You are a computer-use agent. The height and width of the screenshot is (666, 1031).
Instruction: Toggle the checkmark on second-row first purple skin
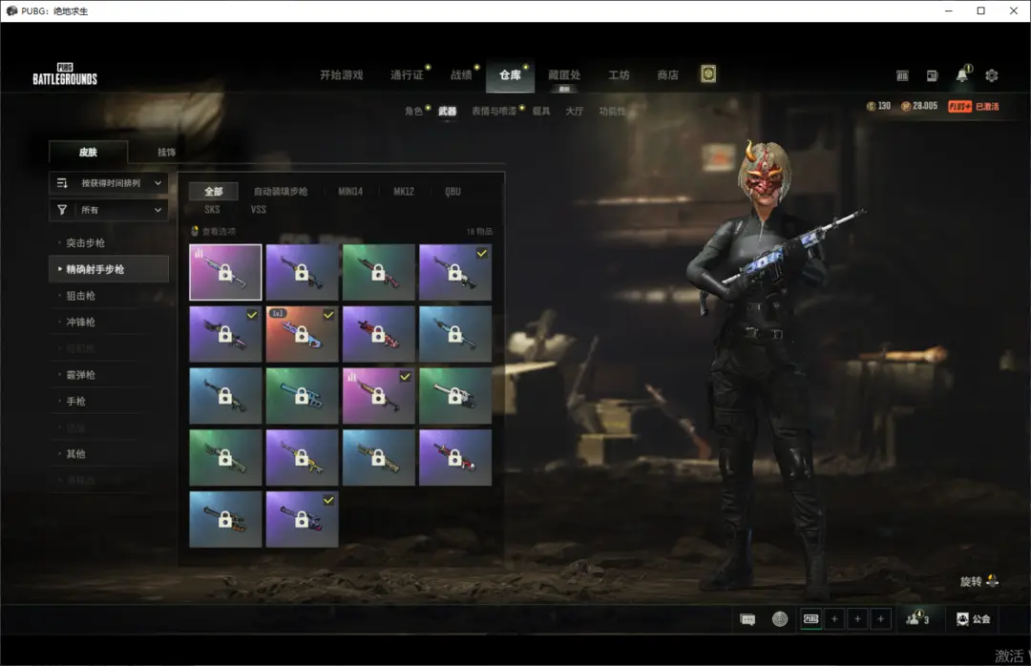pos(252,315)
